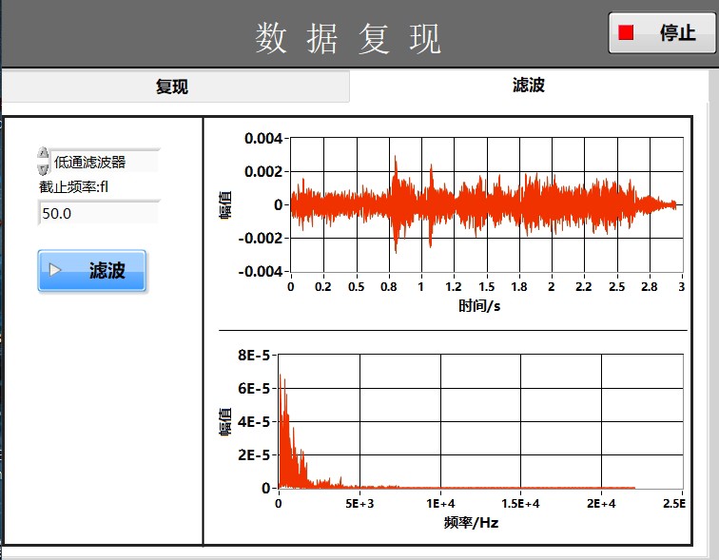Click the 截止频率:fl label
This screenshot has height=560, width=719.
(74, 187)
